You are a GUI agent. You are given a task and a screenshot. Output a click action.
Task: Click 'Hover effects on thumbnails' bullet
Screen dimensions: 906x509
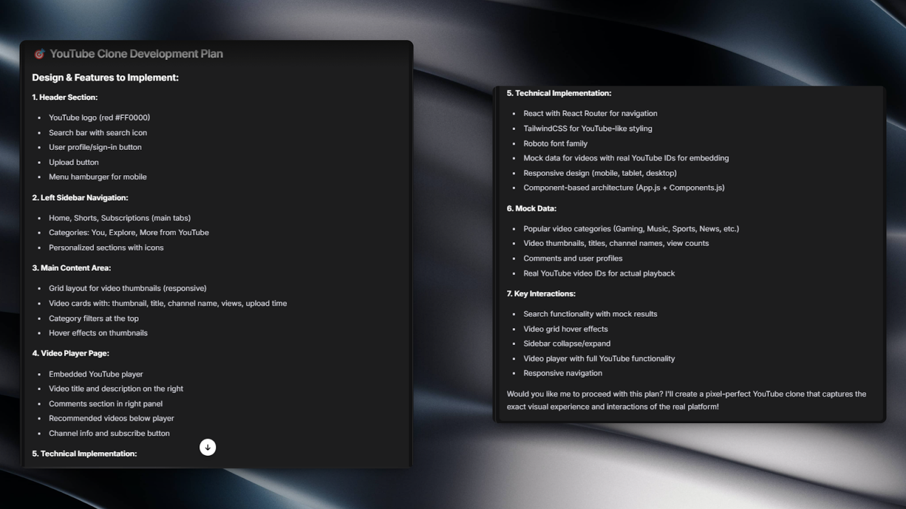tap(98, 333)
